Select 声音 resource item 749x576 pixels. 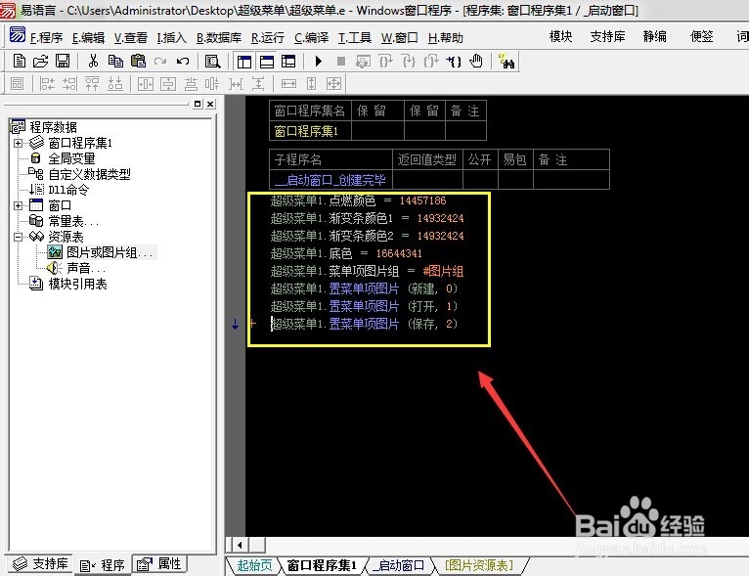click(x=85, y=268)
